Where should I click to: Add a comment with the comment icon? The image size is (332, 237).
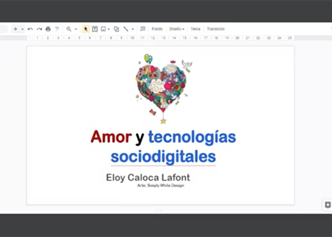click(x=143, y=29)
